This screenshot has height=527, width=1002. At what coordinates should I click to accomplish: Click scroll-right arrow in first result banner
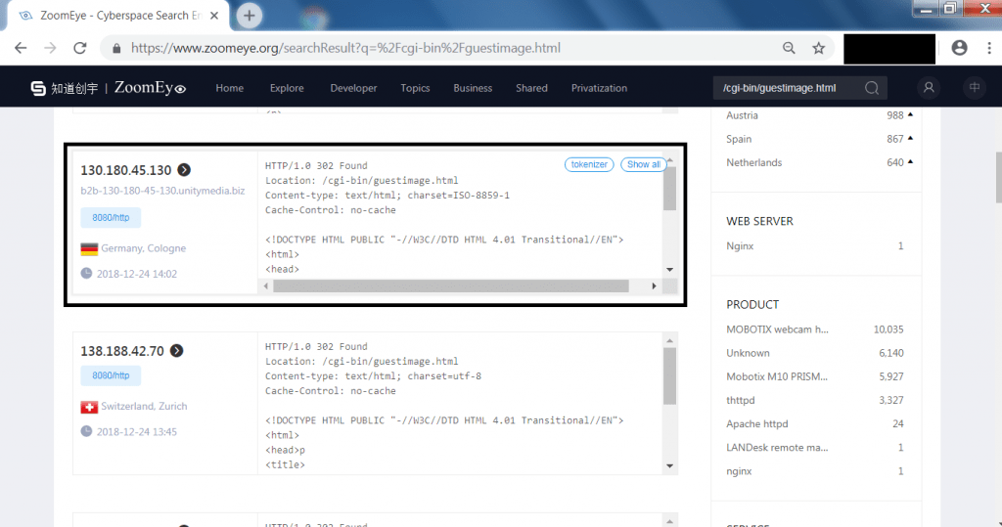point(654,286)
